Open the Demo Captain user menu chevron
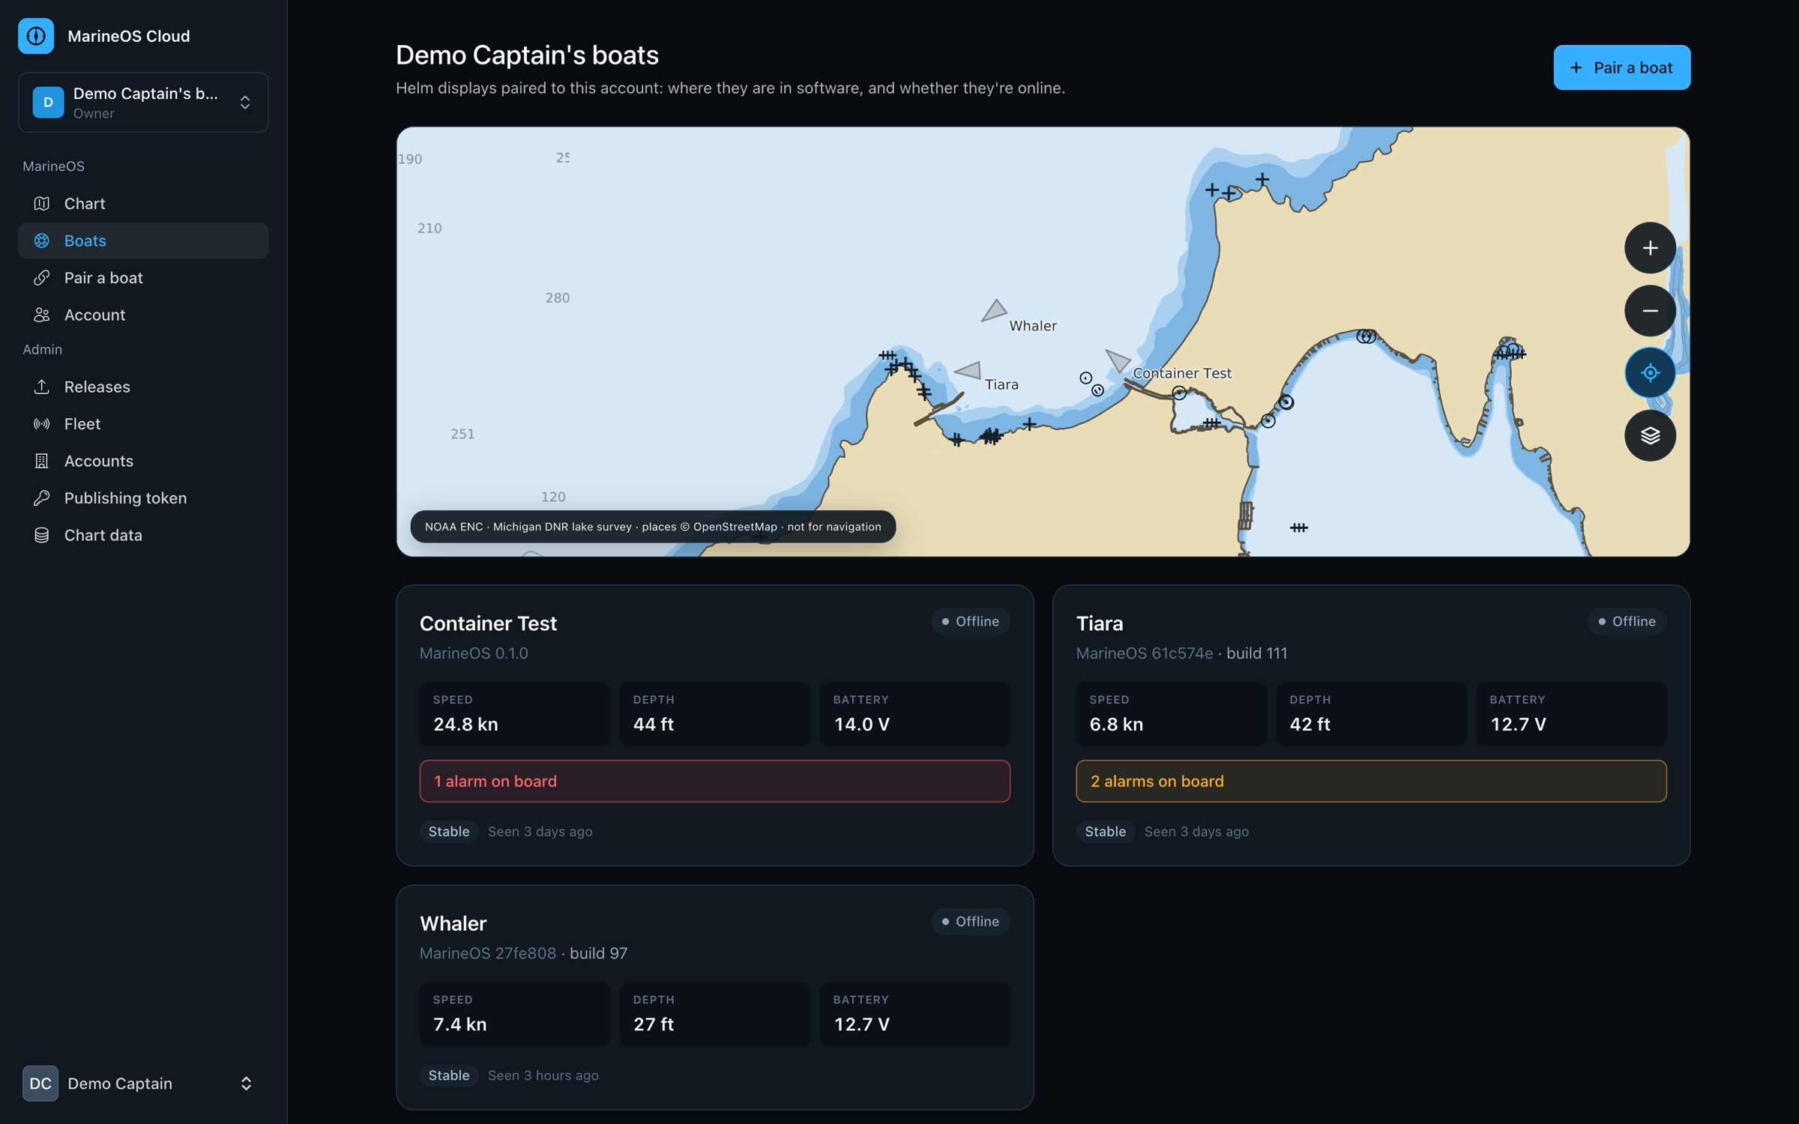The height and width of the screenshot is (1124, 1799). tap(246, 1084)
